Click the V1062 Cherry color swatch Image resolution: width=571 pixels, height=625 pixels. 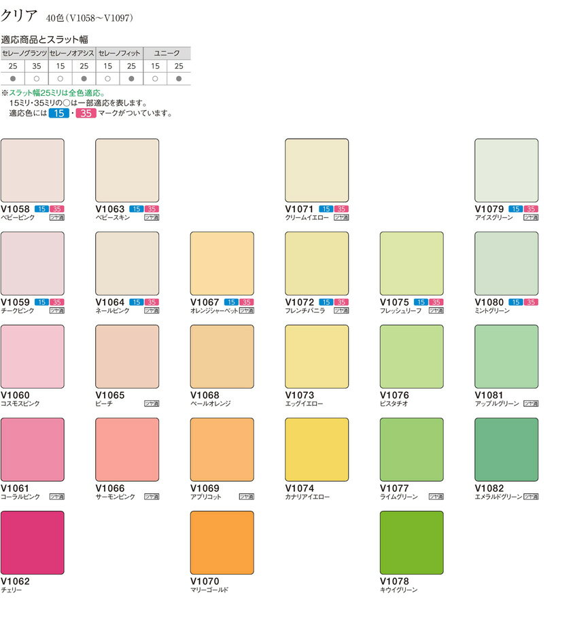tap(33, 542)
